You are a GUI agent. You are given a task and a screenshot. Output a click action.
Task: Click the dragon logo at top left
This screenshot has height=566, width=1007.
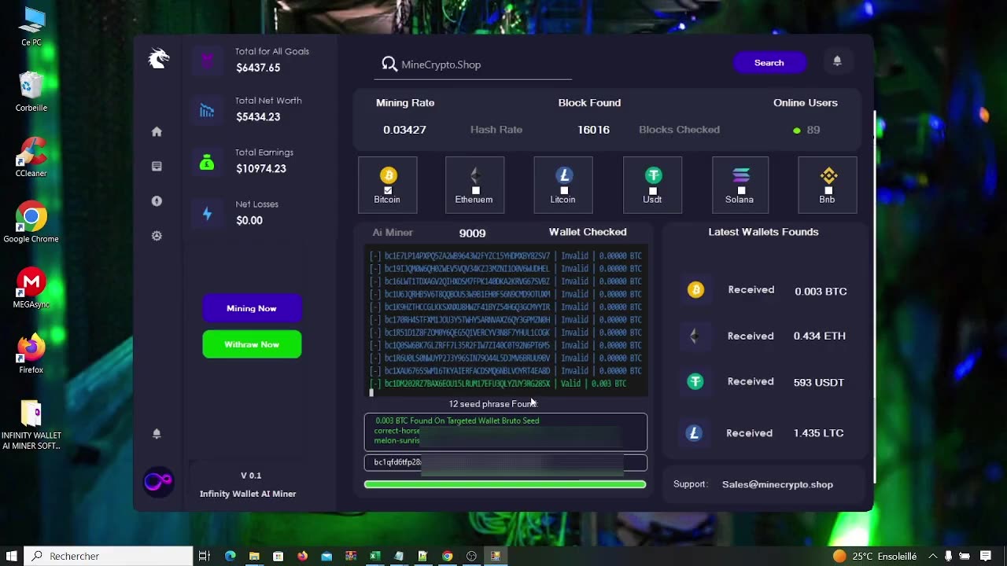point(159,58)
